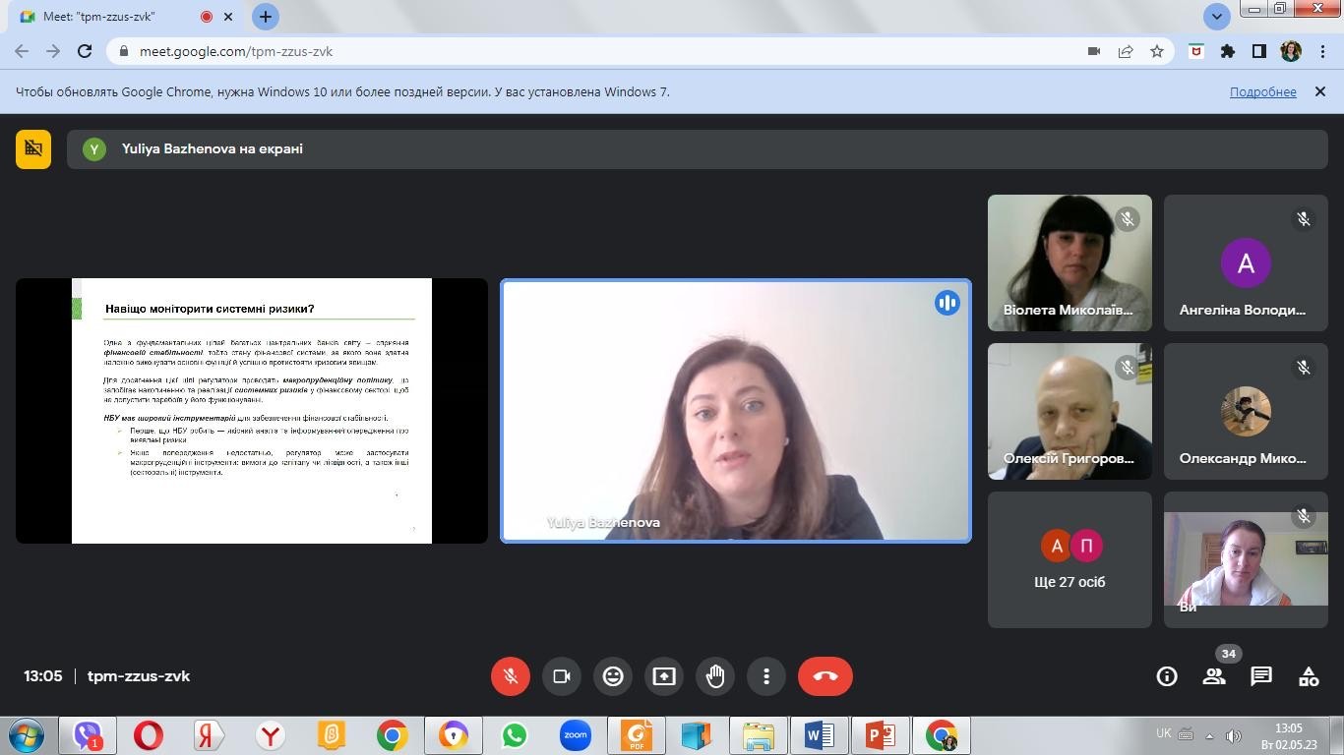Open Windows Start menu
Screen dimensions: 1344x755
tap(26, 735)
